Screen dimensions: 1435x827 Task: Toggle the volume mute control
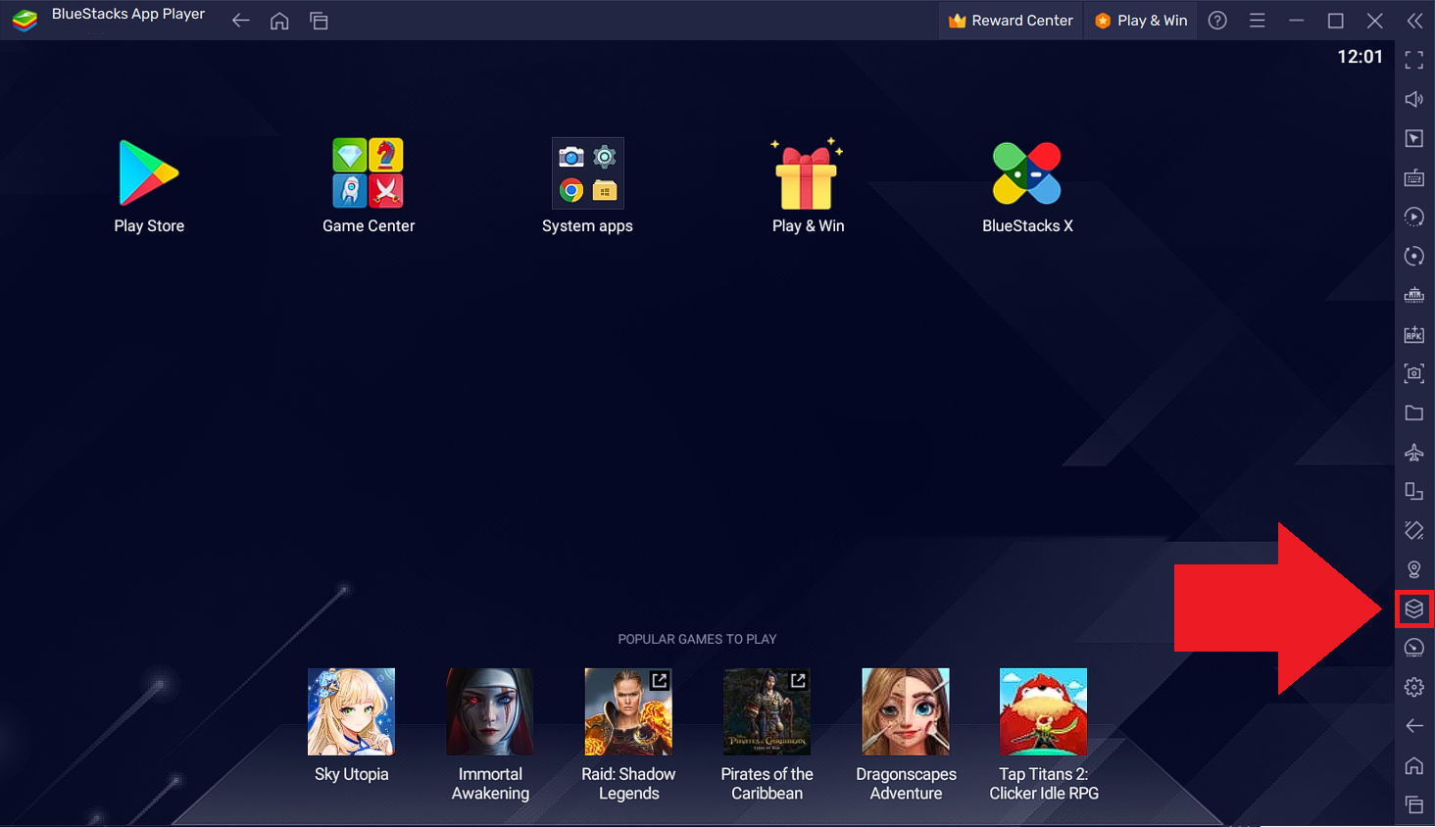click(1413, 99)
